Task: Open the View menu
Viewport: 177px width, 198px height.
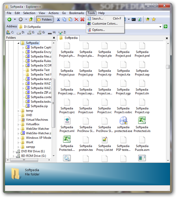Action: pos(42,13)
